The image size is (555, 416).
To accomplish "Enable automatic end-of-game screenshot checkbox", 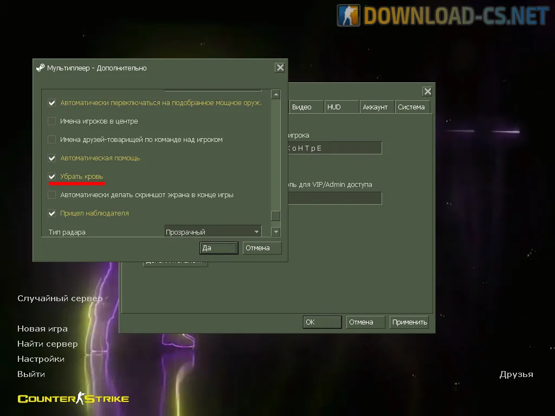I will click(x=51, y=195).
